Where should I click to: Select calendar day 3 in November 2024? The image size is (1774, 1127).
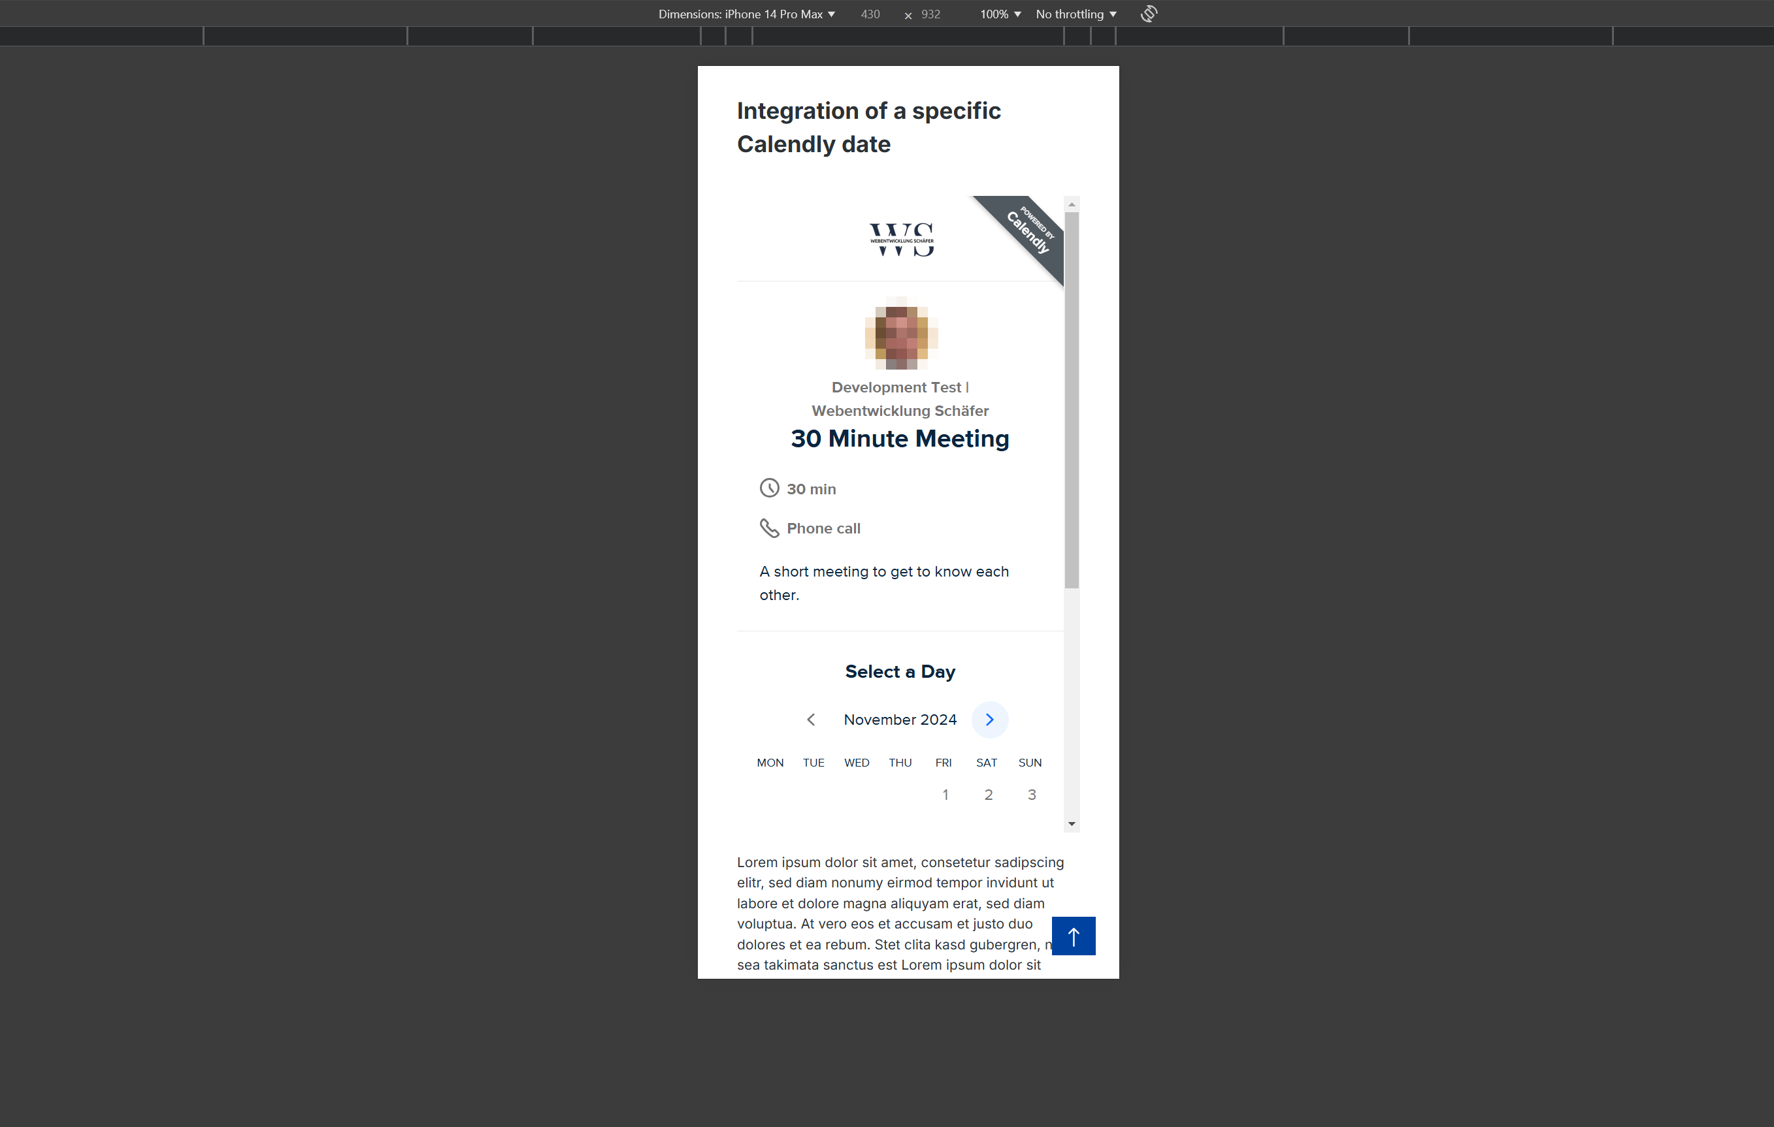pyautogui.click(x=1030, y=795)
